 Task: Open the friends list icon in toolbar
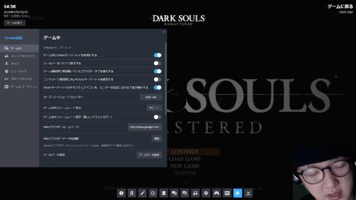(x=195, y=193)
